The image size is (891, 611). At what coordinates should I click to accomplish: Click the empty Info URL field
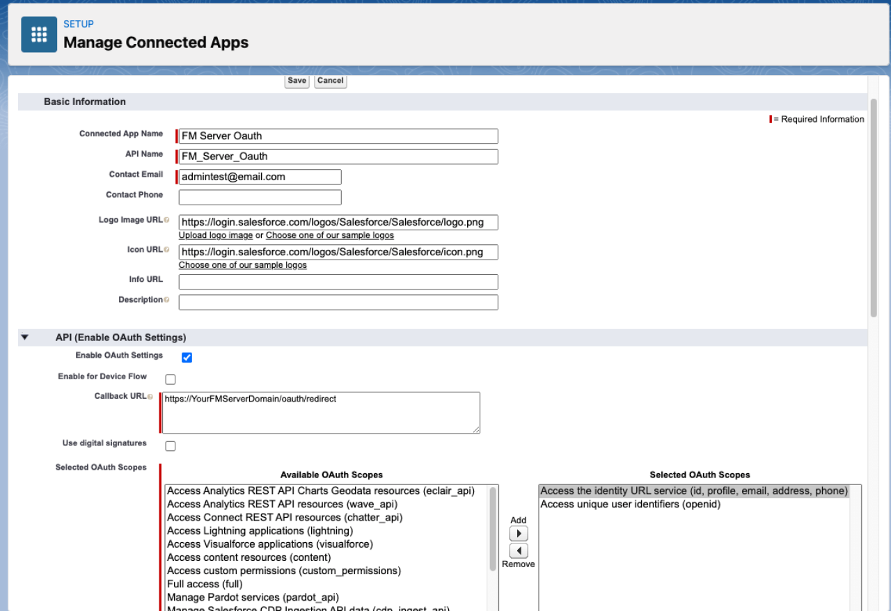[x=338, y=282]
